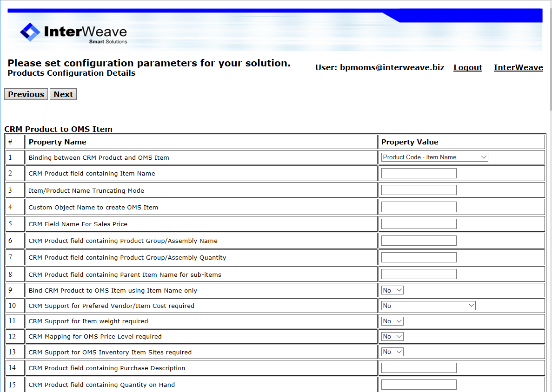Click the Previous button
The height and width of the screenshot is (392, 552).
[26, 94]
